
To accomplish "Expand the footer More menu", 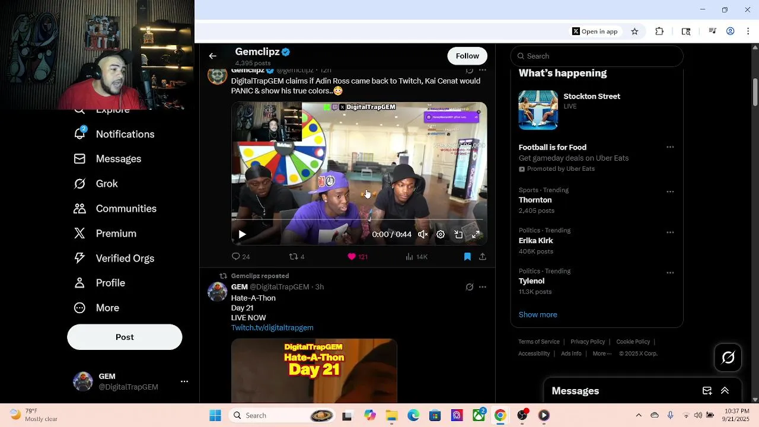I will point(602,353).
